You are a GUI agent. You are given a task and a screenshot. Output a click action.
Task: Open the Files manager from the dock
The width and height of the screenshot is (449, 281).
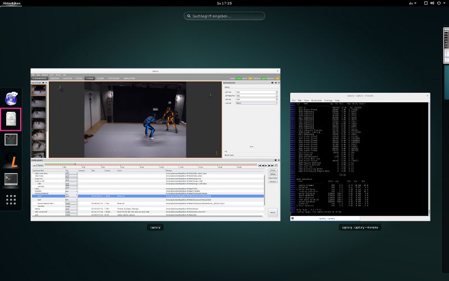pos(11,119)
